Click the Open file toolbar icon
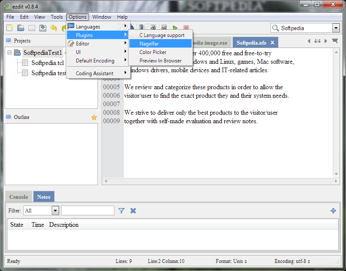Image resolution: width=346 pixels, height=271 pixels. click(20, 28)
